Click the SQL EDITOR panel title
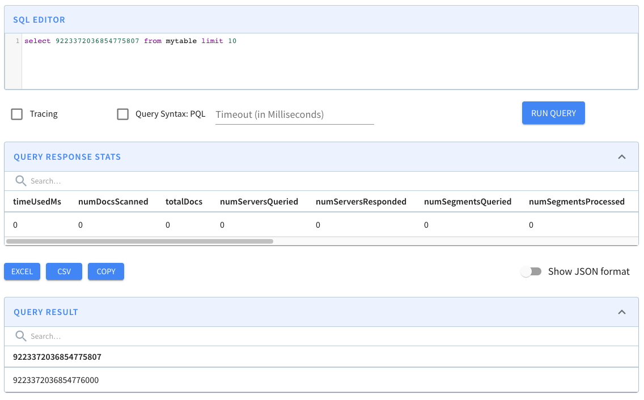 39,20
